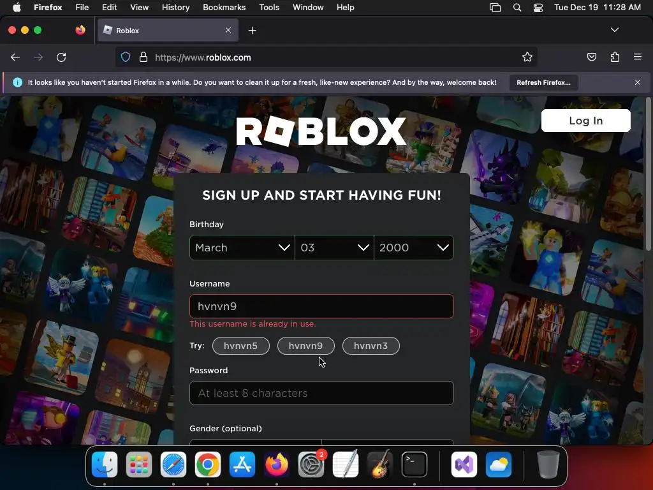Open TextEdit from the Dock
Image resolution: width=653 pixels, height=490 pixels.
click(x=346, y=464)
